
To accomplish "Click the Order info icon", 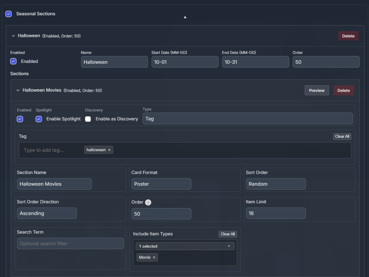I will click(x=148, y=202).
